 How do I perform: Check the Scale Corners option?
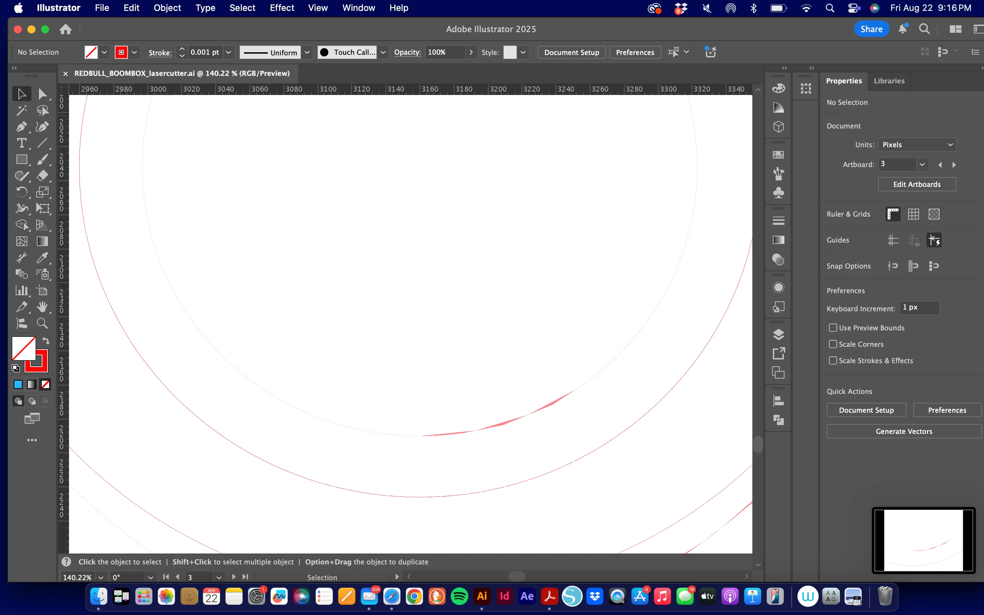(833, 344)
